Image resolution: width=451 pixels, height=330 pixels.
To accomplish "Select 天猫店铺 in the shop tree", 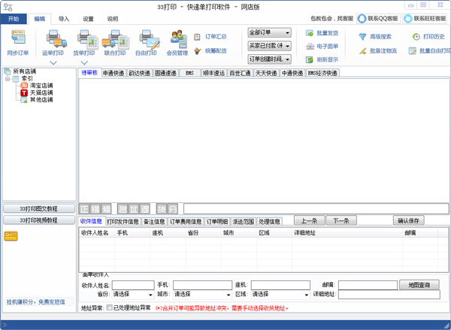I will click(x=41, y=92).
